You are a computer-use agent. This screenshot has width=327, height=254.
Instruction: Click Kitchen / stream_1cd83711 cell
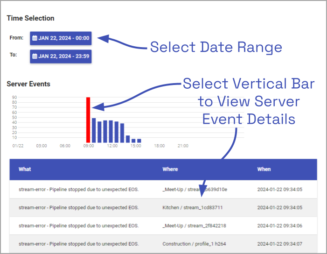[193, 208]
